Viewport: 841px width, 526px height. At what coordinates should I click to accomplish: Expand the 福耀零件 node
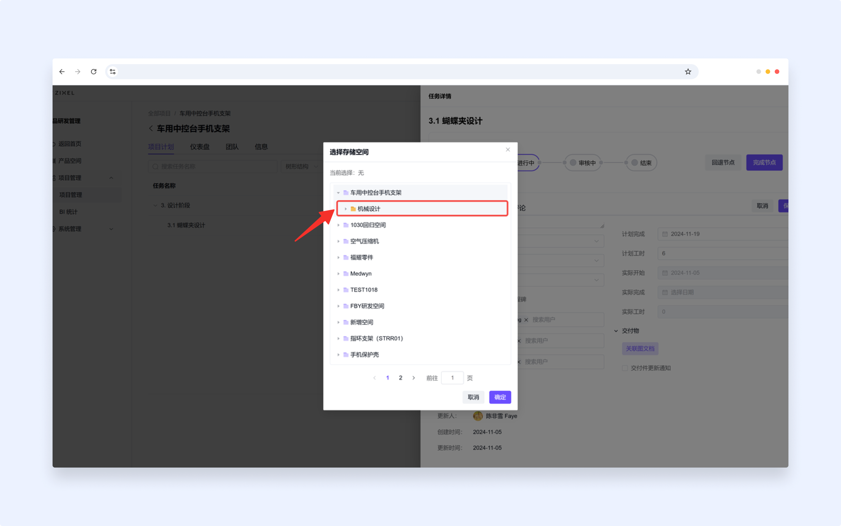pos(338,257)
